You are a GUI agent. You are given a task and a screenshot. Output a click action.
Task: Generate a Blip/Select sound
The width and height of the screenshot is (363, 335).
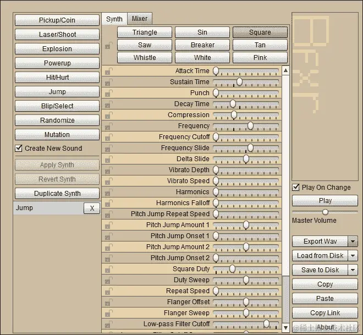click(x=57, y=106)
